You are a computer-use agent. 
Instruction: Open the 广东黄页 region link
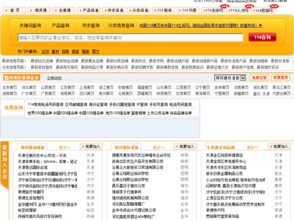(x=29, y=93)
